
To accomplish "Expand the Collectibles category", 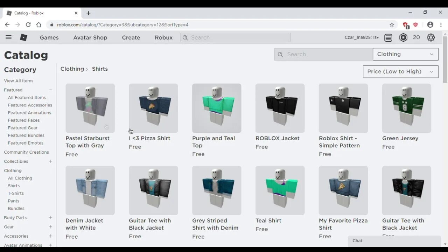I will click(x=50, y=161).
